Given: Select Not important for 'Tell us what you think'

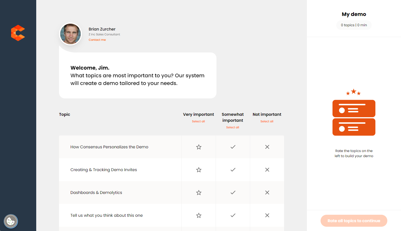Looking at the screenshot, I should (x=267, y=215).
